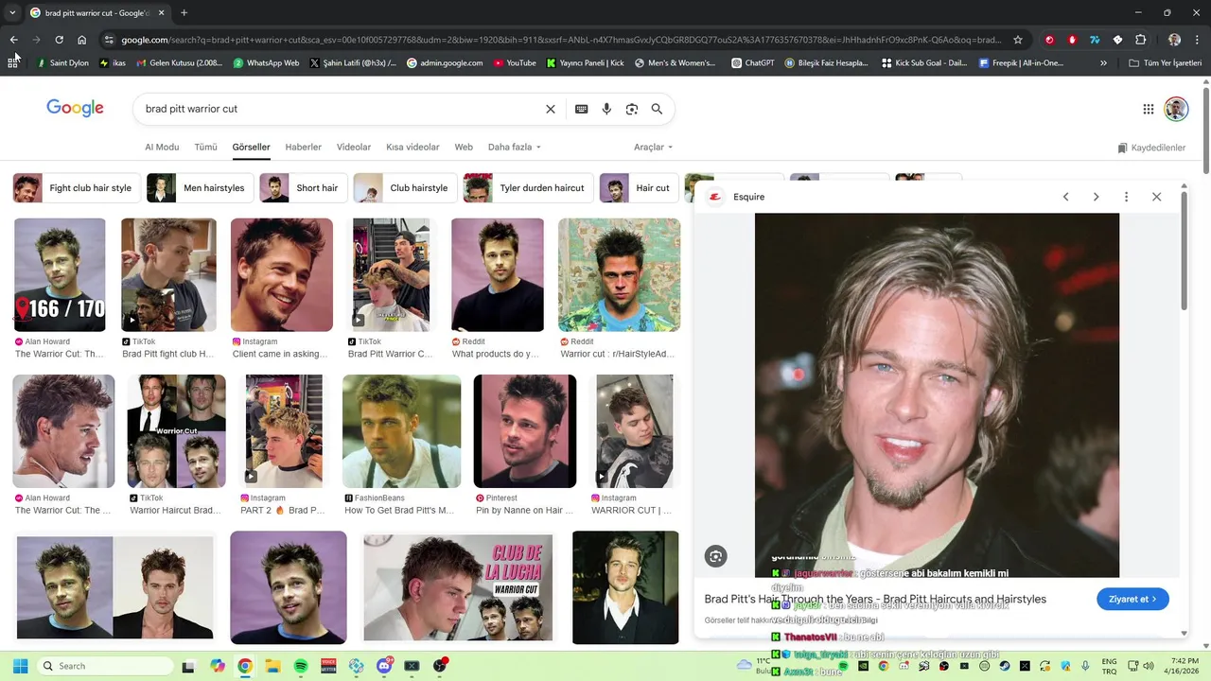Open the ChatGPT bookmark
Viewport: 1211px width, 681px height.
[752, 63]
